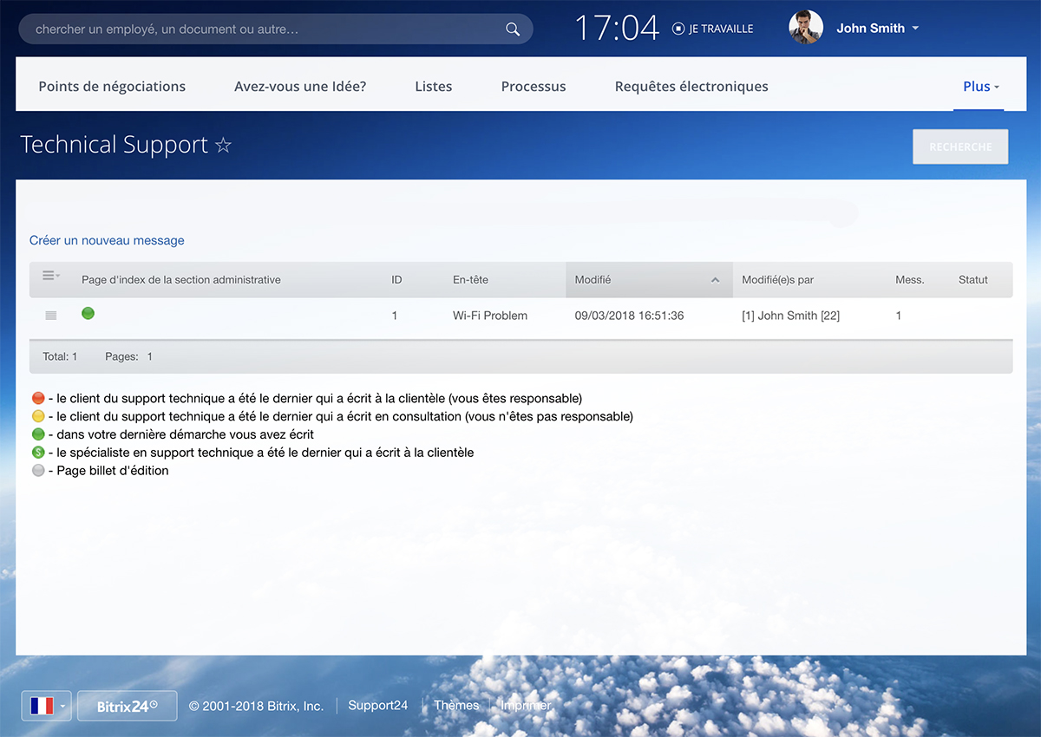Toggle the Je travaille workday status
Image resolution: width=1041 pixels, height=737 pixels.
[x=712, y=29]
